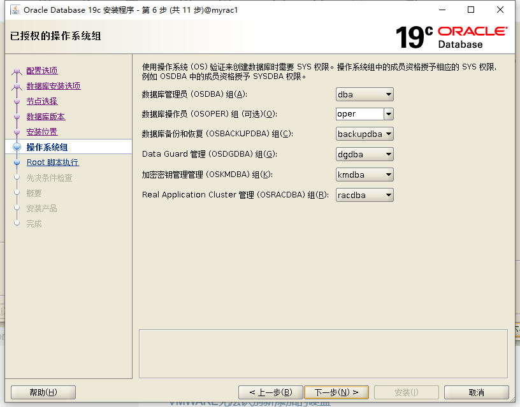Maximize the installer window
The height and width of the screenshot is (407, 520).
point(471,10)
